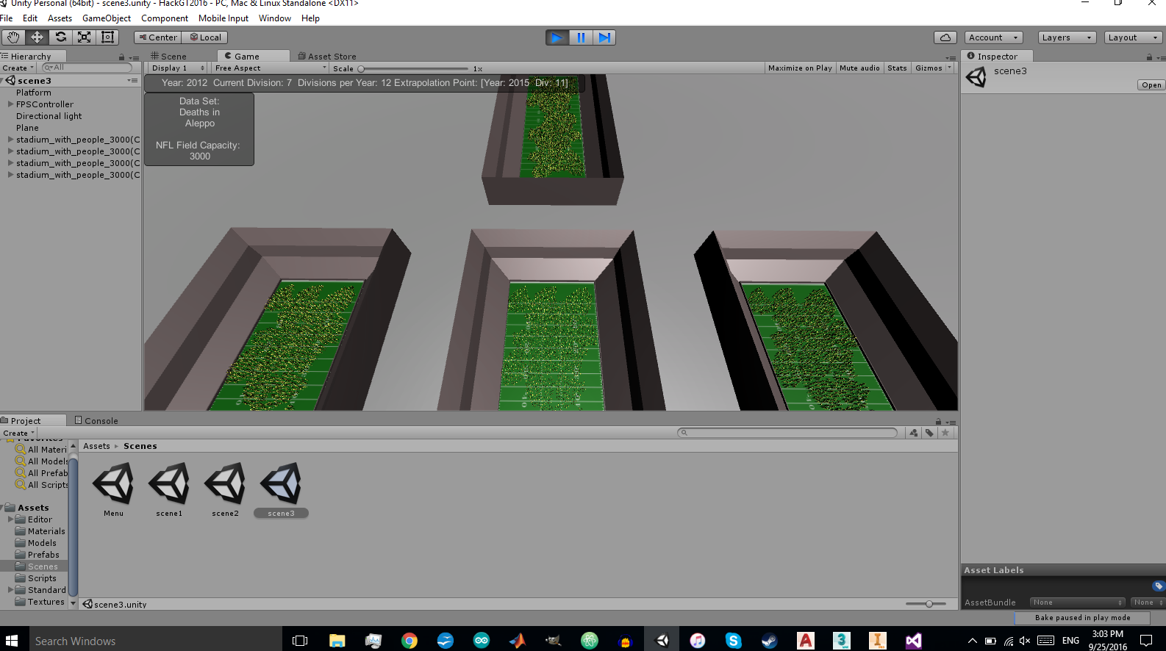Open the Display 1 dropdown
This screenshot has width=1166, height=651.
(x=178, y=68)
